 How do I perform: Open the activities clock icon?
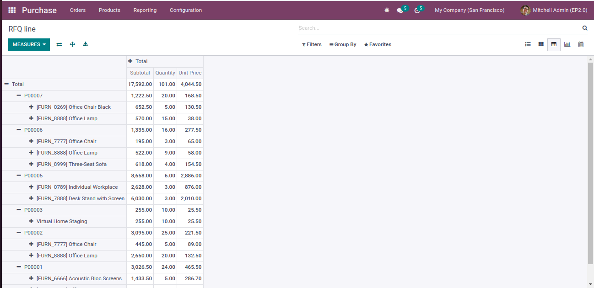[x=417, y=11]
